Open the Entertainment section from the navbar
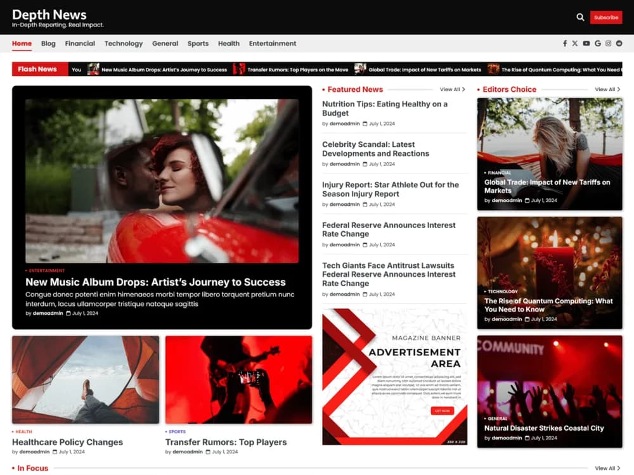Viewport: 634px width, 475px height. 273,43
